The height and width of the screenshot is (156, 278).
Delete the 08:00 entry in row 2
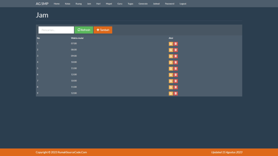pyautogui.click(x=176, y=50)
